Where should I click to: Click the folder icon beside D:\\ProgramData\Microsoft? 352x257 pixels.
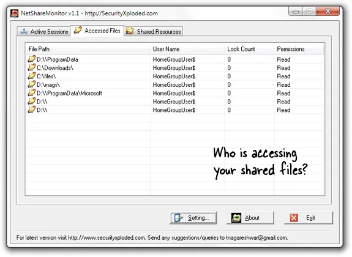[32, 92]
